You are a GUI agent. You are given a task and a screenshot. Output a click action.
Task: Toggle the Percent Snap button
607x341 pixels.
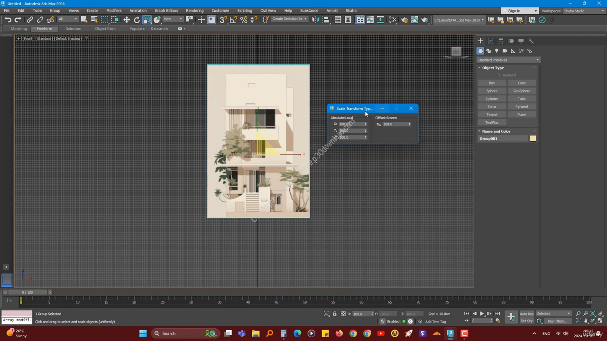click(x=244, y=20)
